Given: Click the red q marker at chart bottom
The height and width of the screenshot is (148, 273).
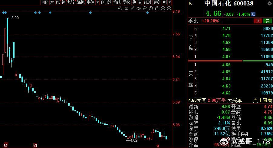Looking at the screenshot, I should pyautogui.click(x=158, y=146).
